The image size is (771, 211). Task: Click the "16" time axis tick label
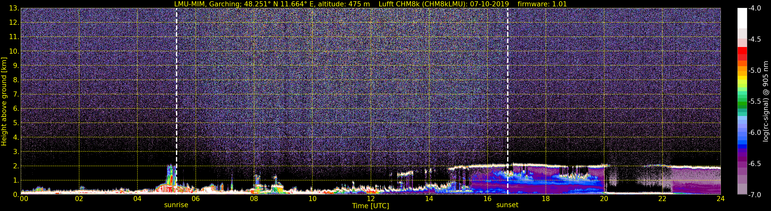(488, 199)
